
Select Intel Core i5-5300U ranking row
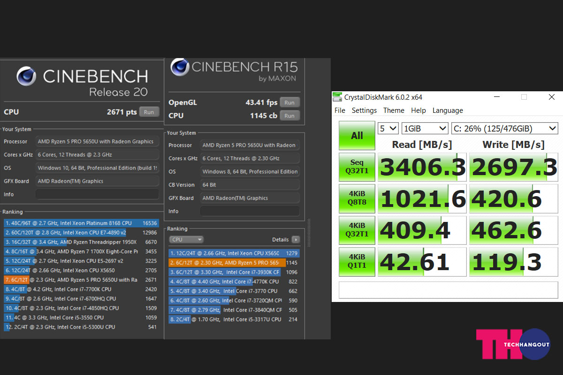pos(81,327)
